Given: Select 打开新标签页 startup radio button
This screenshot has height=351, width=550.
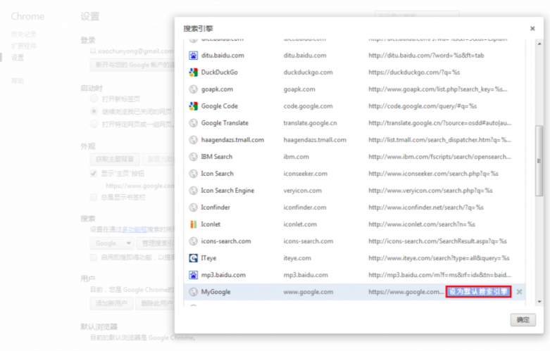Looking at the screenshot, I should 94,98.
